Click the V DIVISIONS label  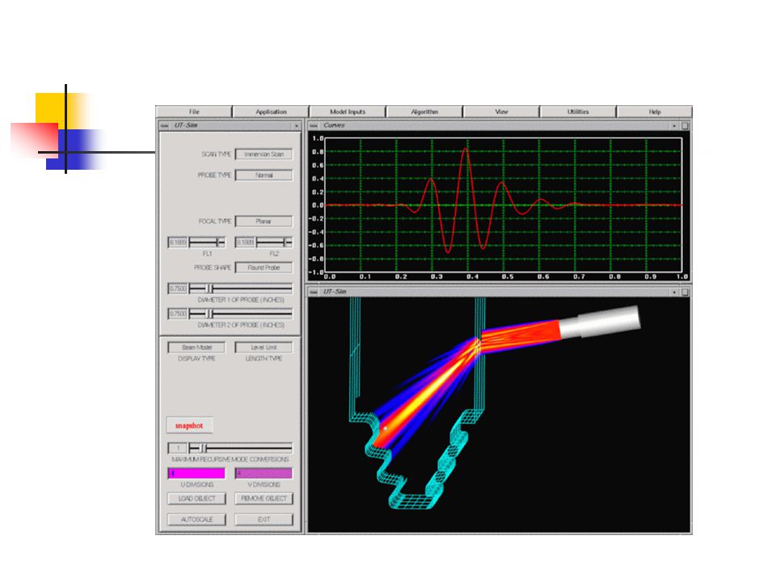point(264,484)
